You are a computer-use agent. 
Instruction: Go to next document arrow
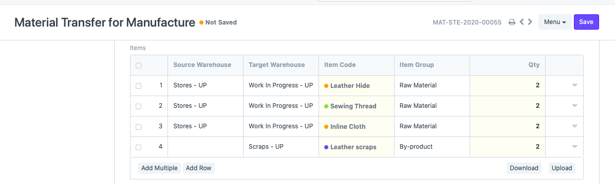point(530,22)
